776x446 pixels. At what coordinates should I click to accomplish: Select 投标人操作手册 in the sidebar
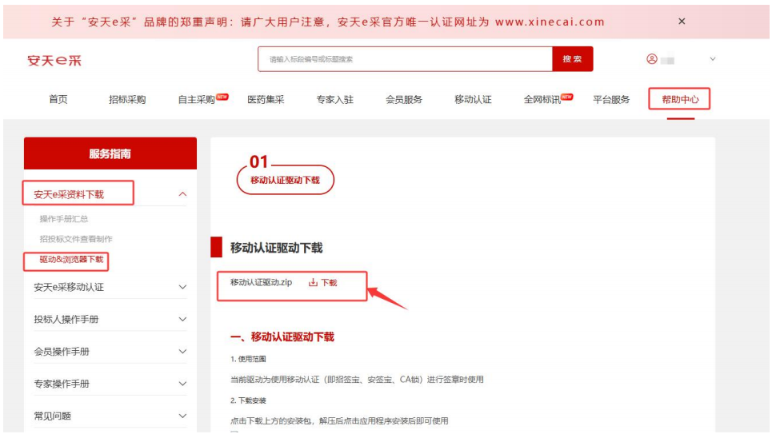(x=66, y=320)
